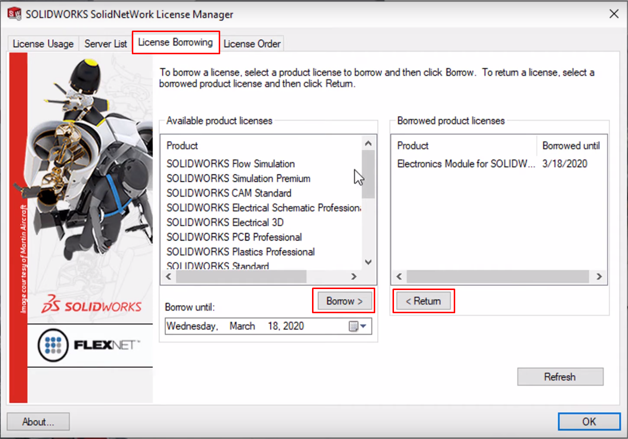Click the 3/18/2020 borrowed until date cell
Image resolution: width=628 pixels, height=439 pixels.
565,164
